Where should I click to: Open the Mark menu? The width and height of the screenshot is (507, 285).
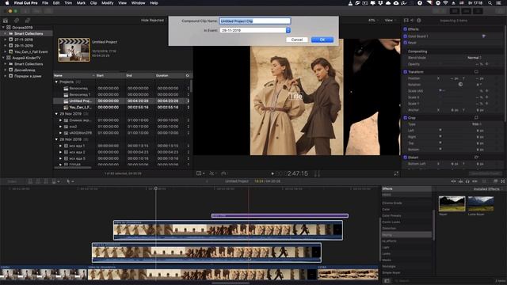pos(81,3)
